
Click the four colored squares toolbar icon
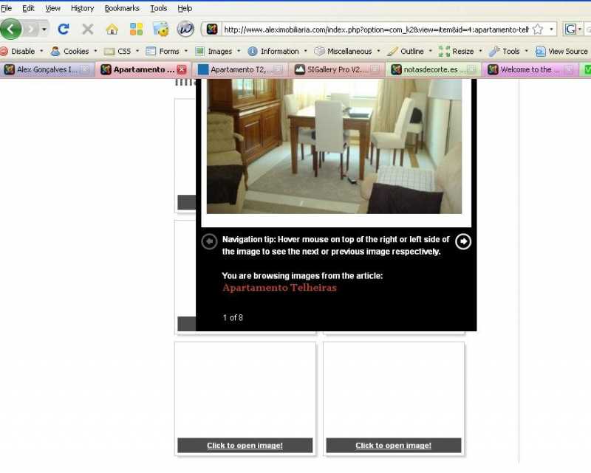[x=136, y=29]
